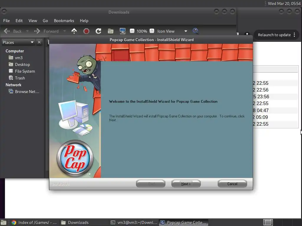Click the Trash bin icon
The height and width of the screenshot is (226, 302).
pos(11,78)
